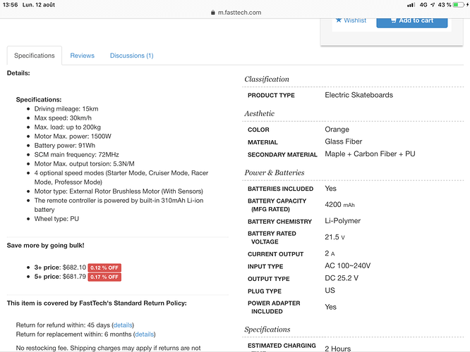The height and width of the screenshot is (352, 470).
Task: Open replacement details link for 6 months
Action: (144, 334)
